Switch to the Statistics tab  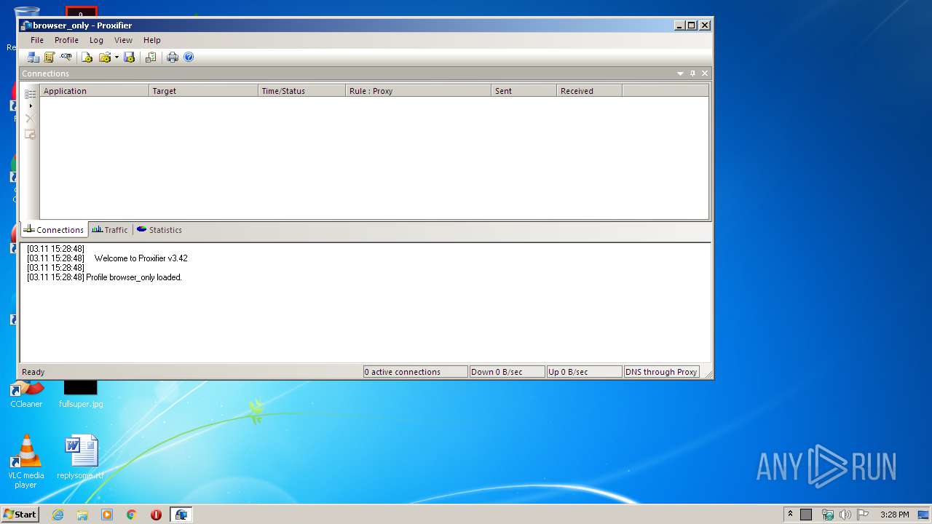[159, 230]
